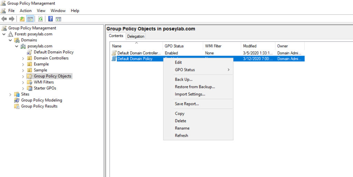Viewport: 353px width, 177px height.
Task: Expand the Sample OU node
Action: [23, 70]
